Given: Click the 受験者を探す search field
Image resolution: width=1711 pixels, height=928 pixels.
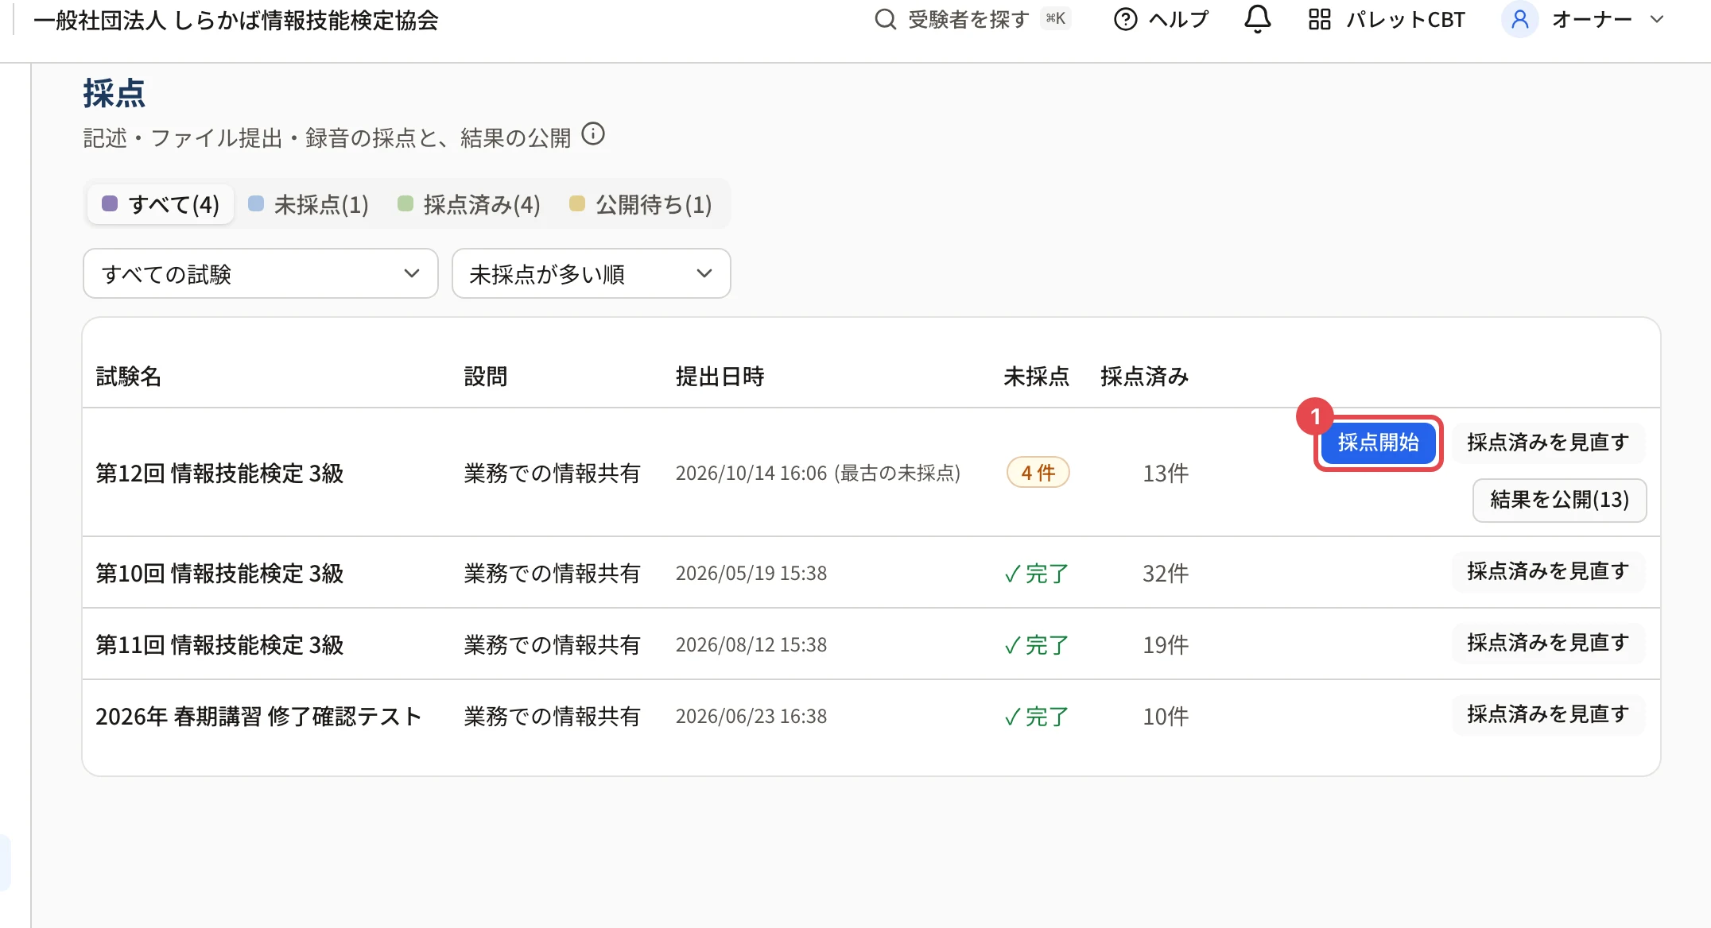Looking at the screenshot, I should (972, 19).
